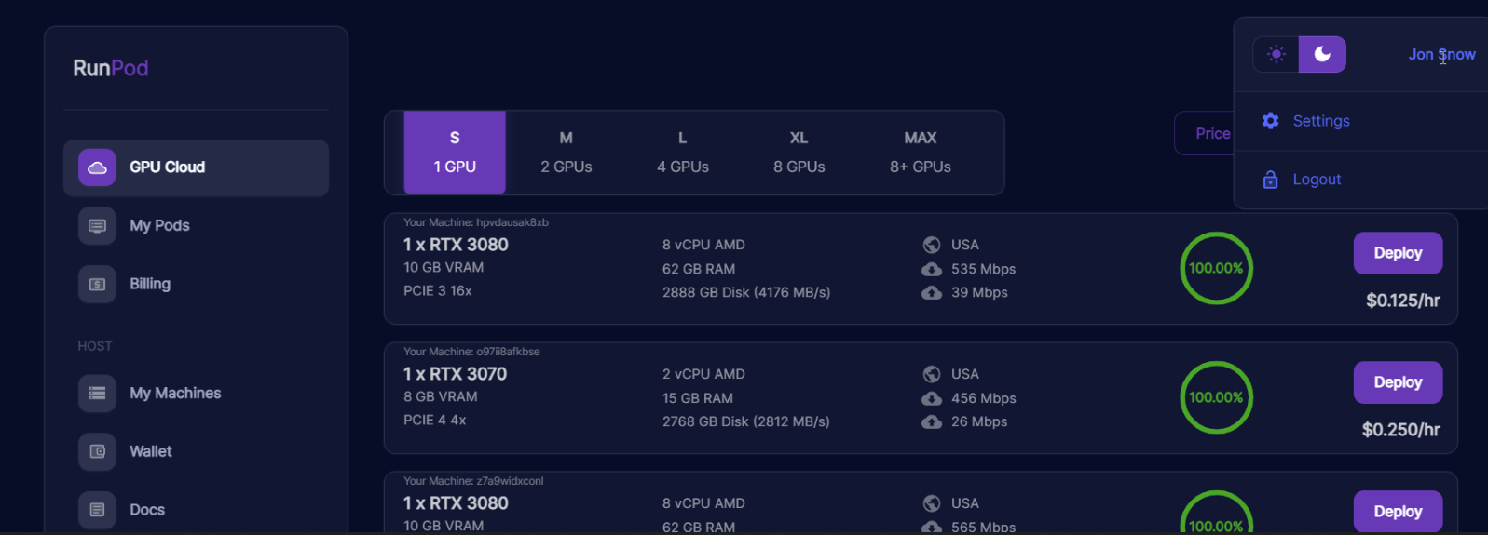Click the Docs document icon
The width and height of the screenshot is (1488, 535).
(x=97, y=510)
